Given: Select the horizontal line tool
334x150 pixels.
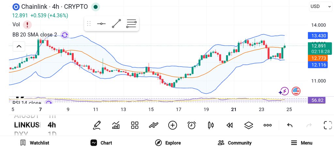Looking at the screenshot, I should pyautogui.click(x=101, y=23).
